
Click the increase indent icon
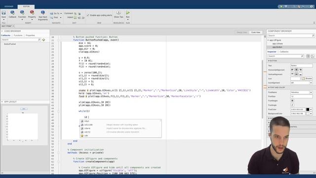click(x=79, y=18)
